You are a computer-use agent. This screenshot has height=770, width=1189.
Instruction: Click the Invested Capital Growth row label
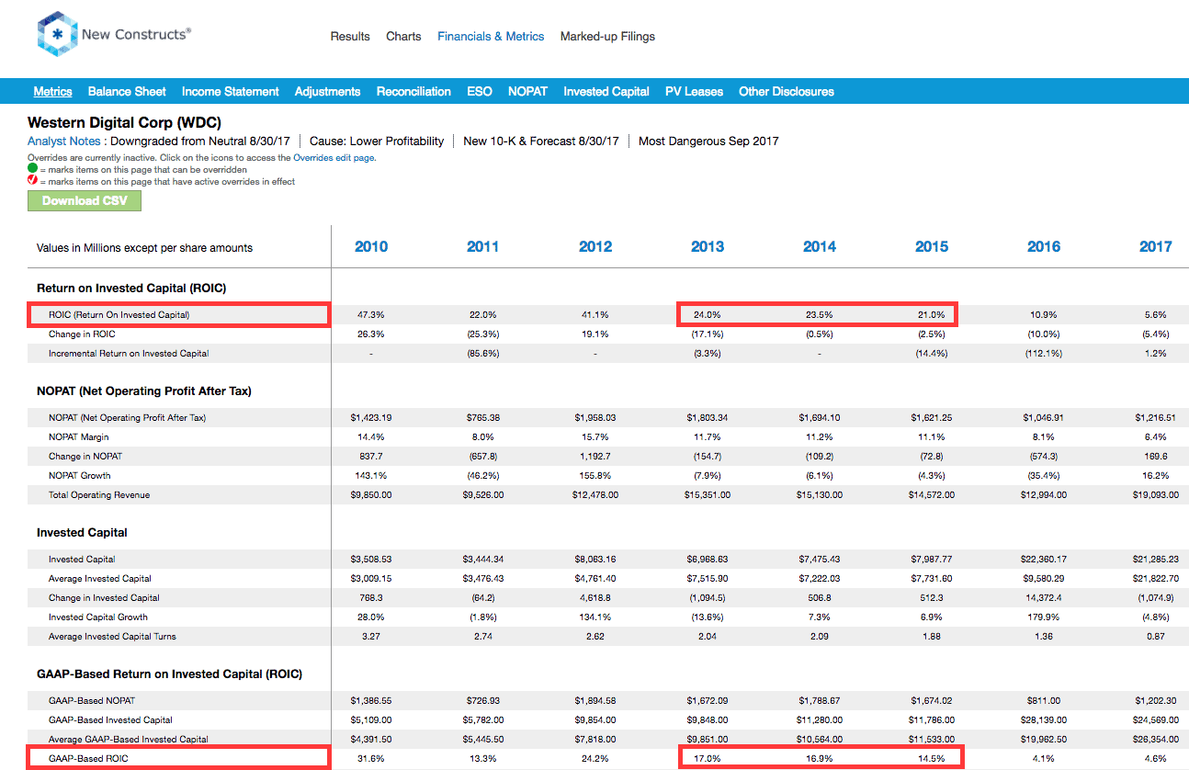click(98, 617)
